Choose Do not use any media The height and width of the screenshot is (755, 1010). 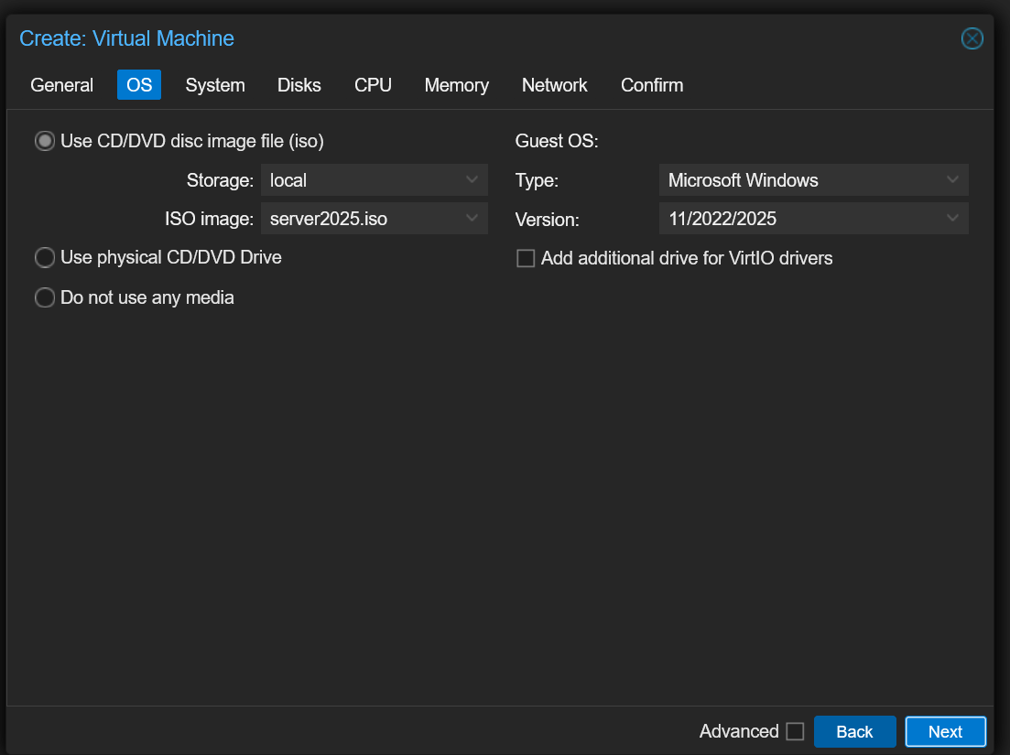[45, 298]
